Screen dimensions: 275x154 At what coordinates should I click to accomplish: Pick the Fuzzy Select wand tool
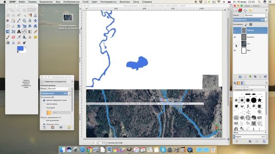click(x=24, y=15)
